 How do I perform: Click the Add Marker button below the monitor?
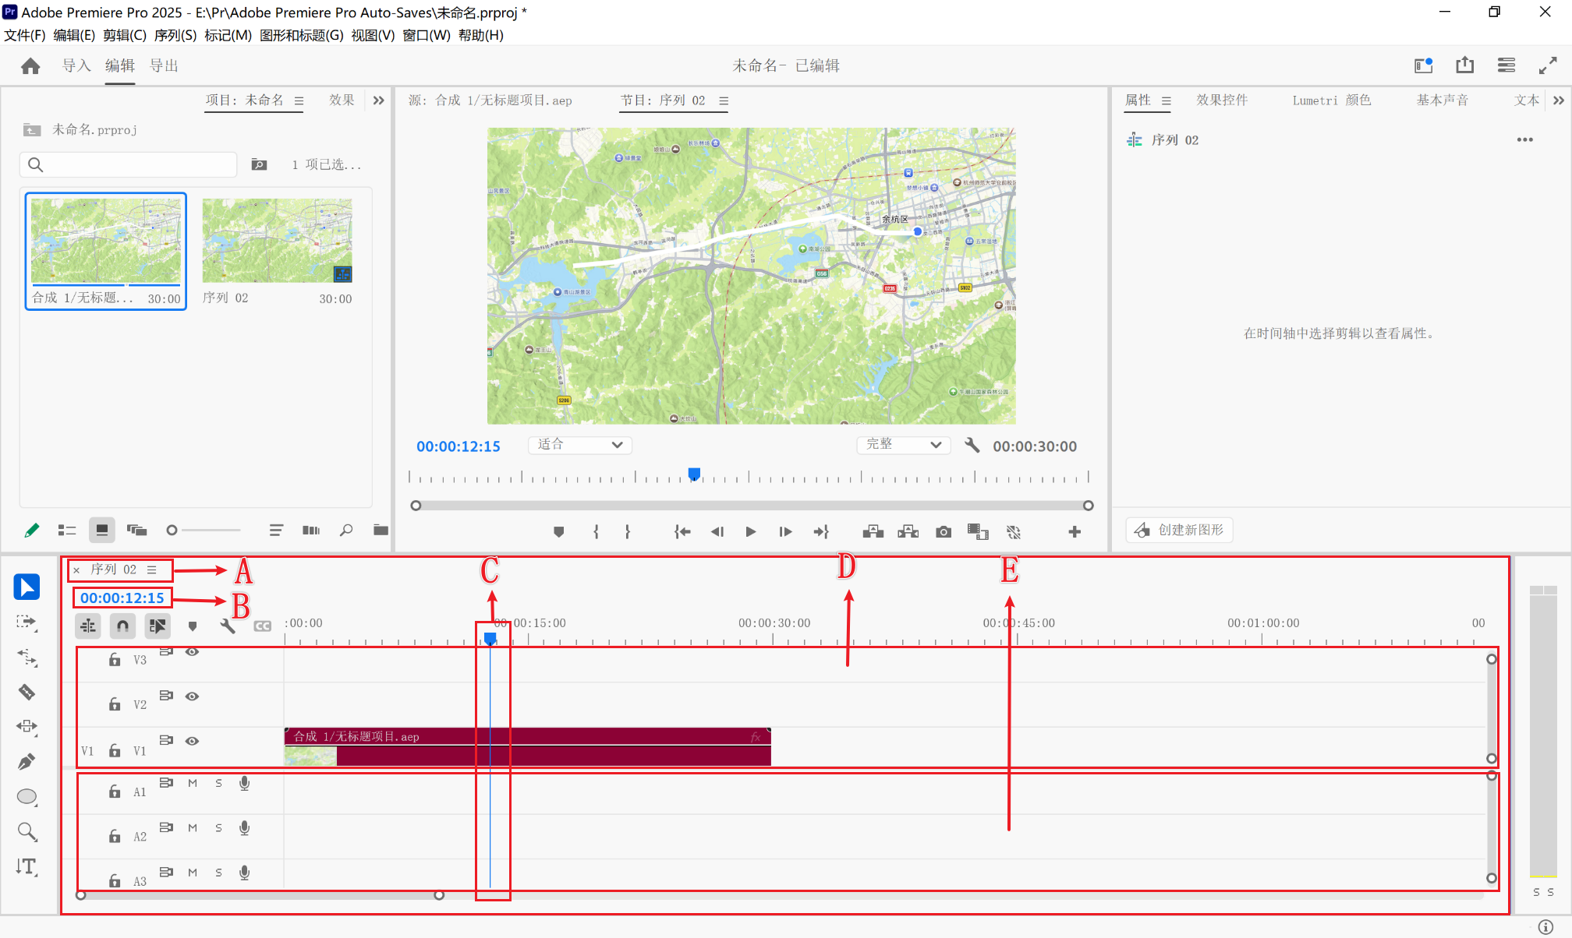tap(558, 531)
